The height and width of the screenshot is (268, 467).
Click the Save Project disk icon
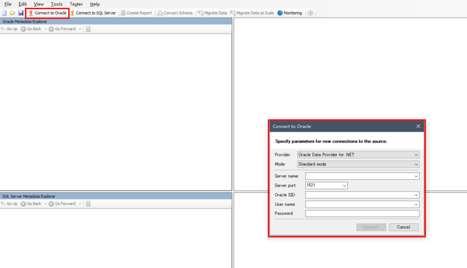21,13
